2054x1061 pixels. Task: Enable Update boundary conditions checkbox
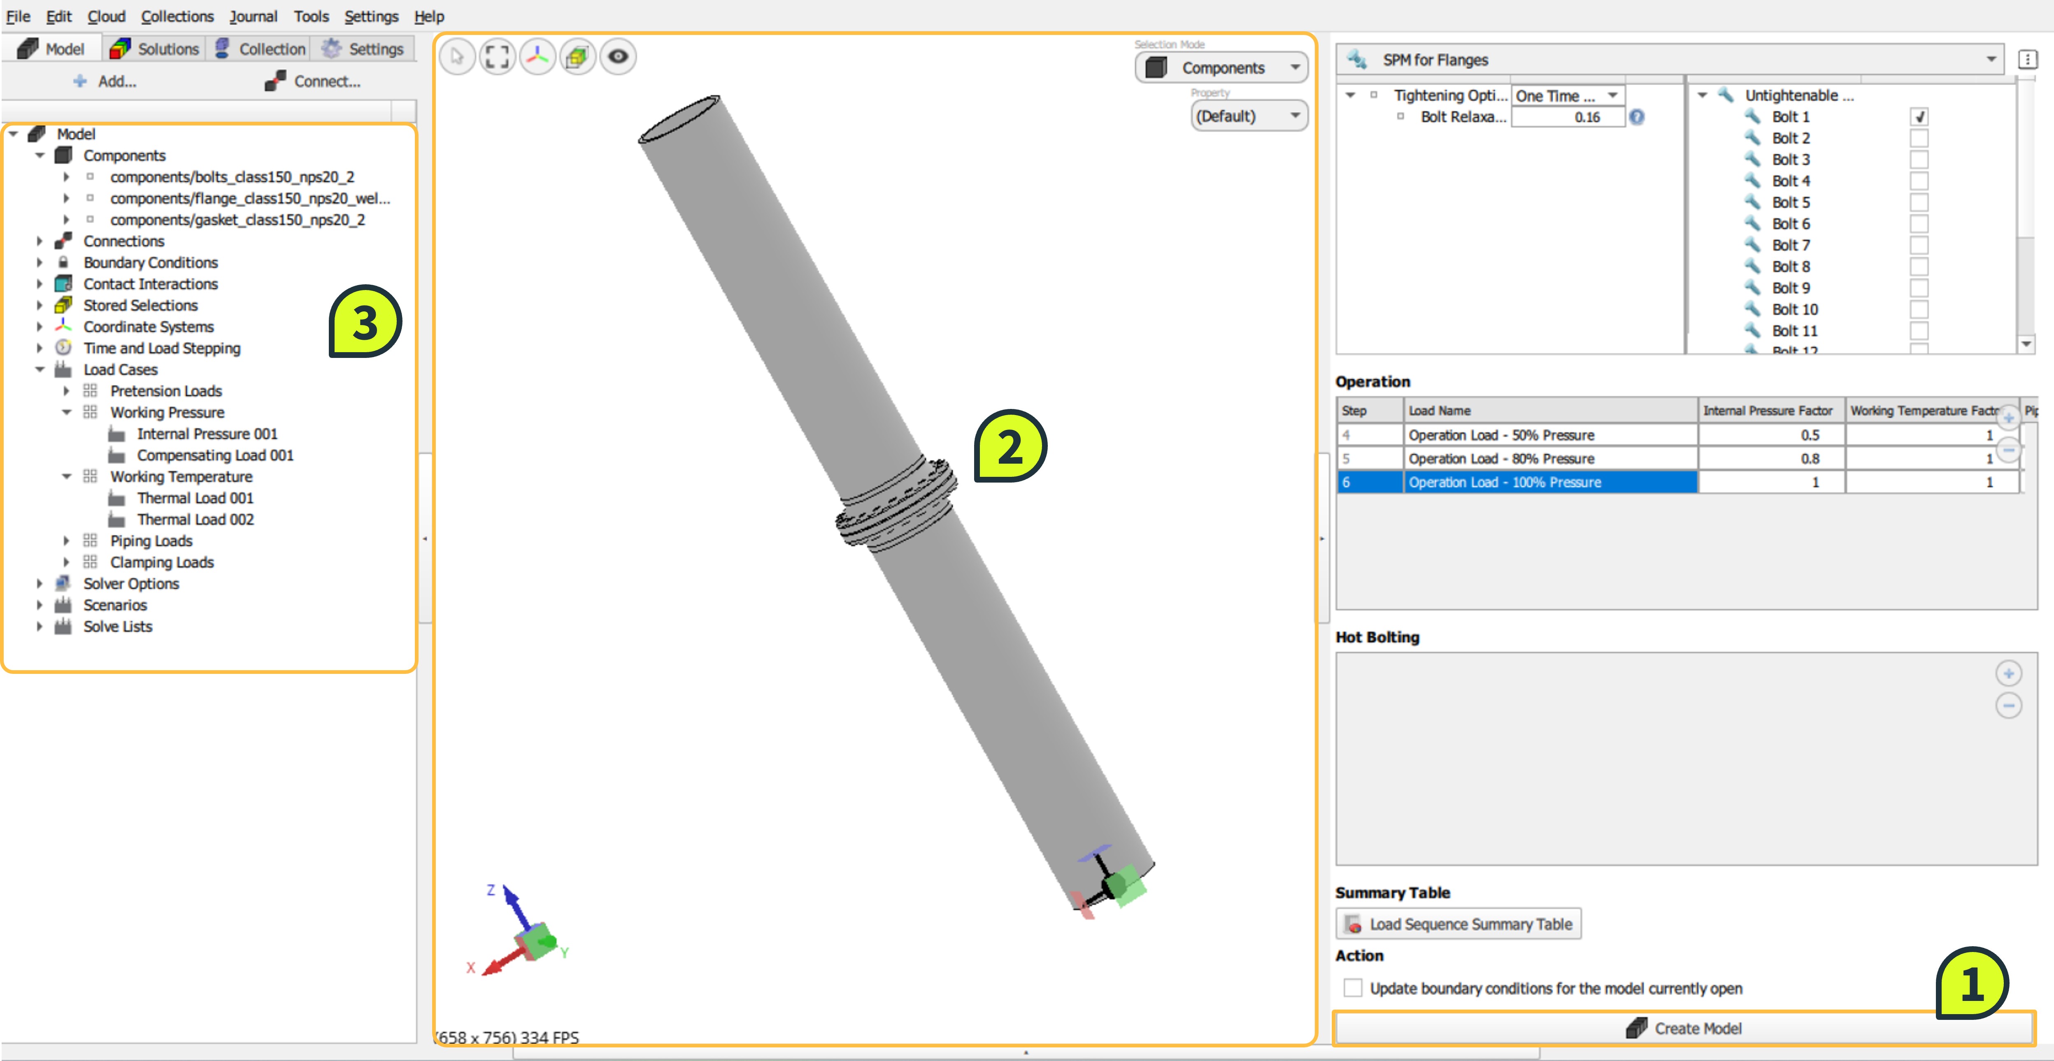click(1353, 988)
